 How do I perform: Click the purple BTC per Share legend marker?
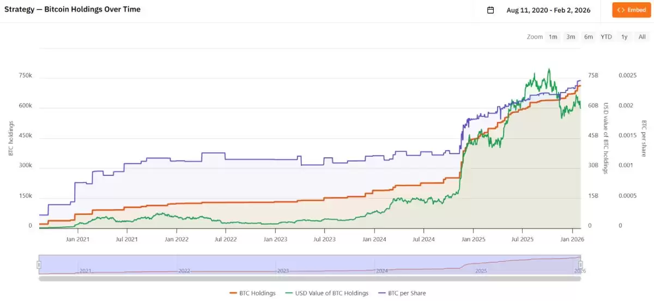(x=381, y=293)
